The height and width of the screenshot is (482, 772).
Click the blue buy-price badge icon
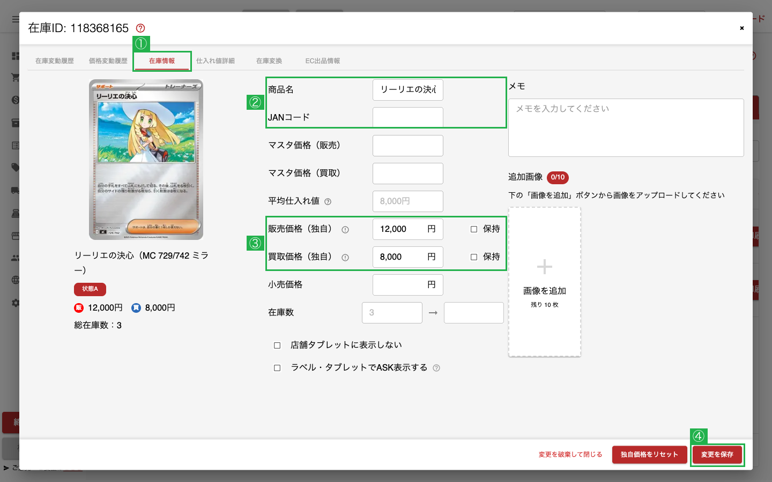136,307
